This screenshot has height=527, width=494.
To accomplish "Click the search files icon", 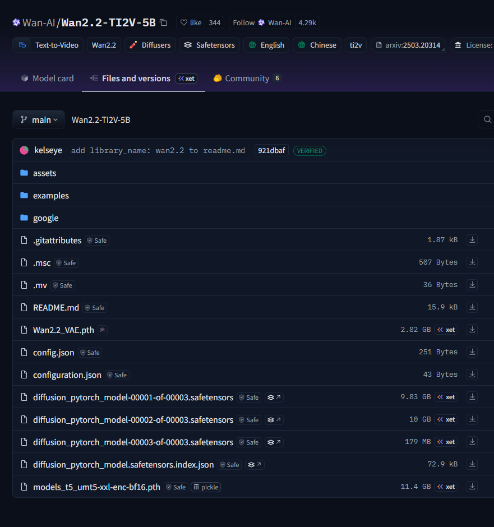I will pyautogui.click(x=487, y=119).
